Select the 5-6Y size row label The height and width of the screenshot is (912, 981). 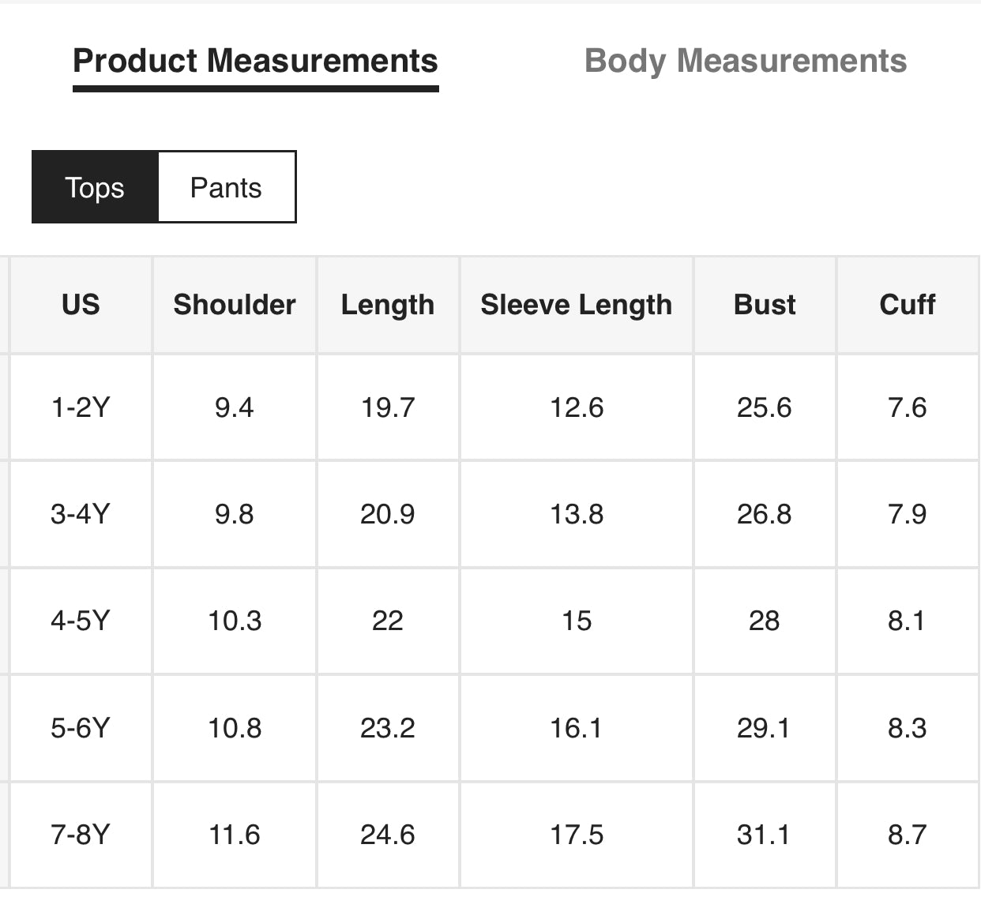click(x=81, y=728)
